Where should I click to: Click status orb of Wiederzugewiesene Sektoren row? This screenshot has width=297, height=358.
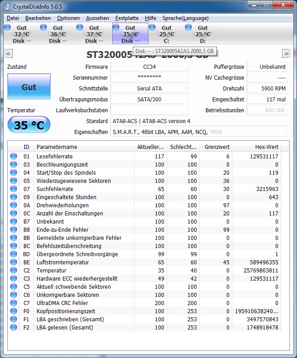[14, 181]
